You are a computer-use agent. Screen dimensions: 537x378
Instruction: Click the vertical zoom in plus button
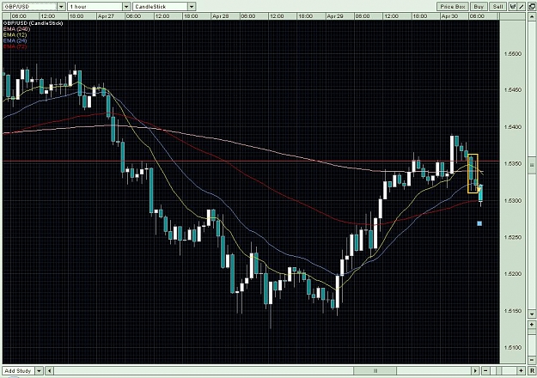pos(532,324)
